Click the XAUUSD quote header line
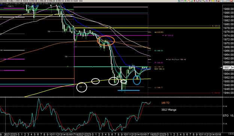Screen dimensions: 234x136 click(41, 1)
